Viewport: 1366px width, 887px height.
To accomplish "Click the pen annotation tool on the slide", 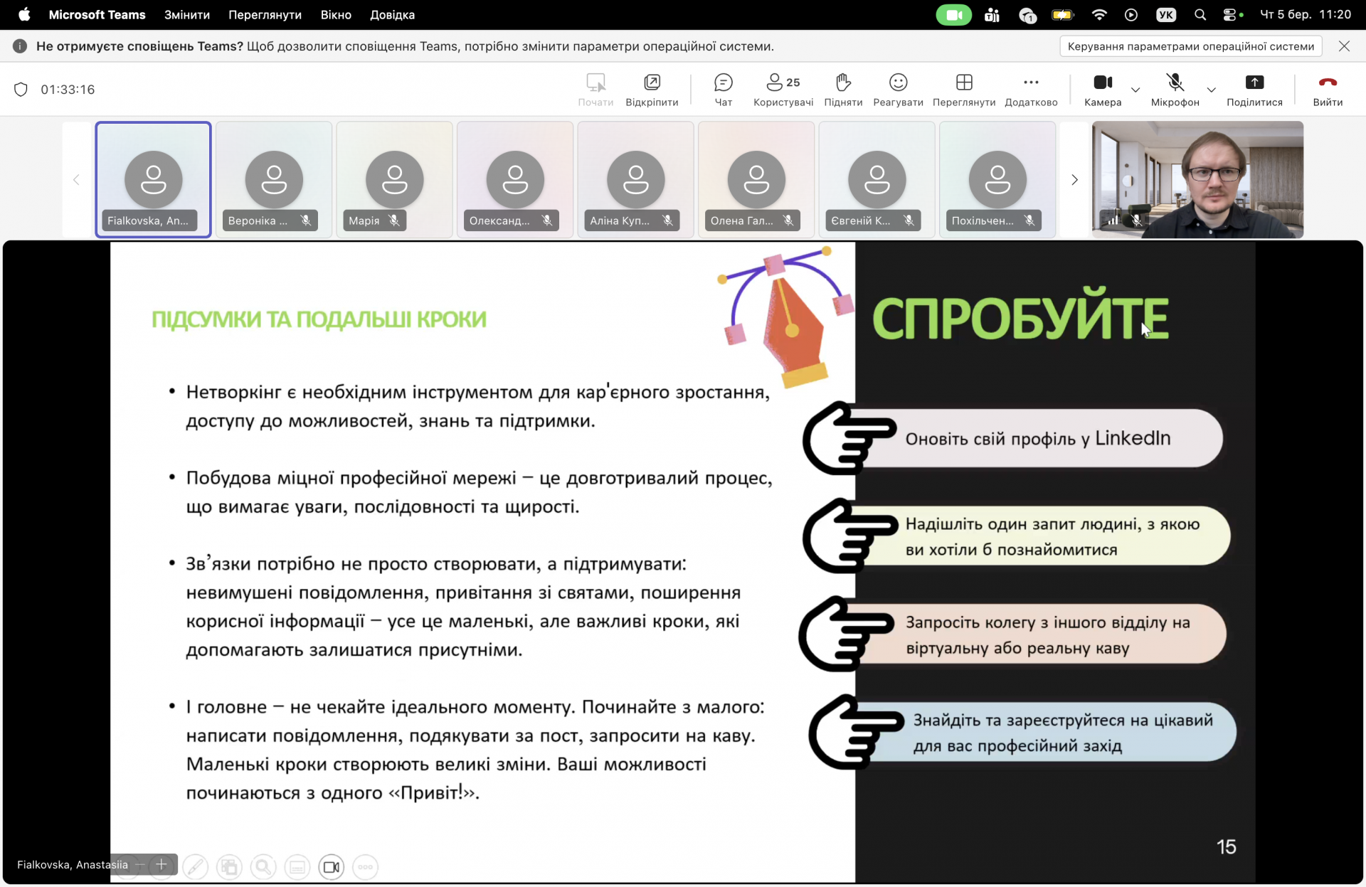I will [x=195, y=866].
